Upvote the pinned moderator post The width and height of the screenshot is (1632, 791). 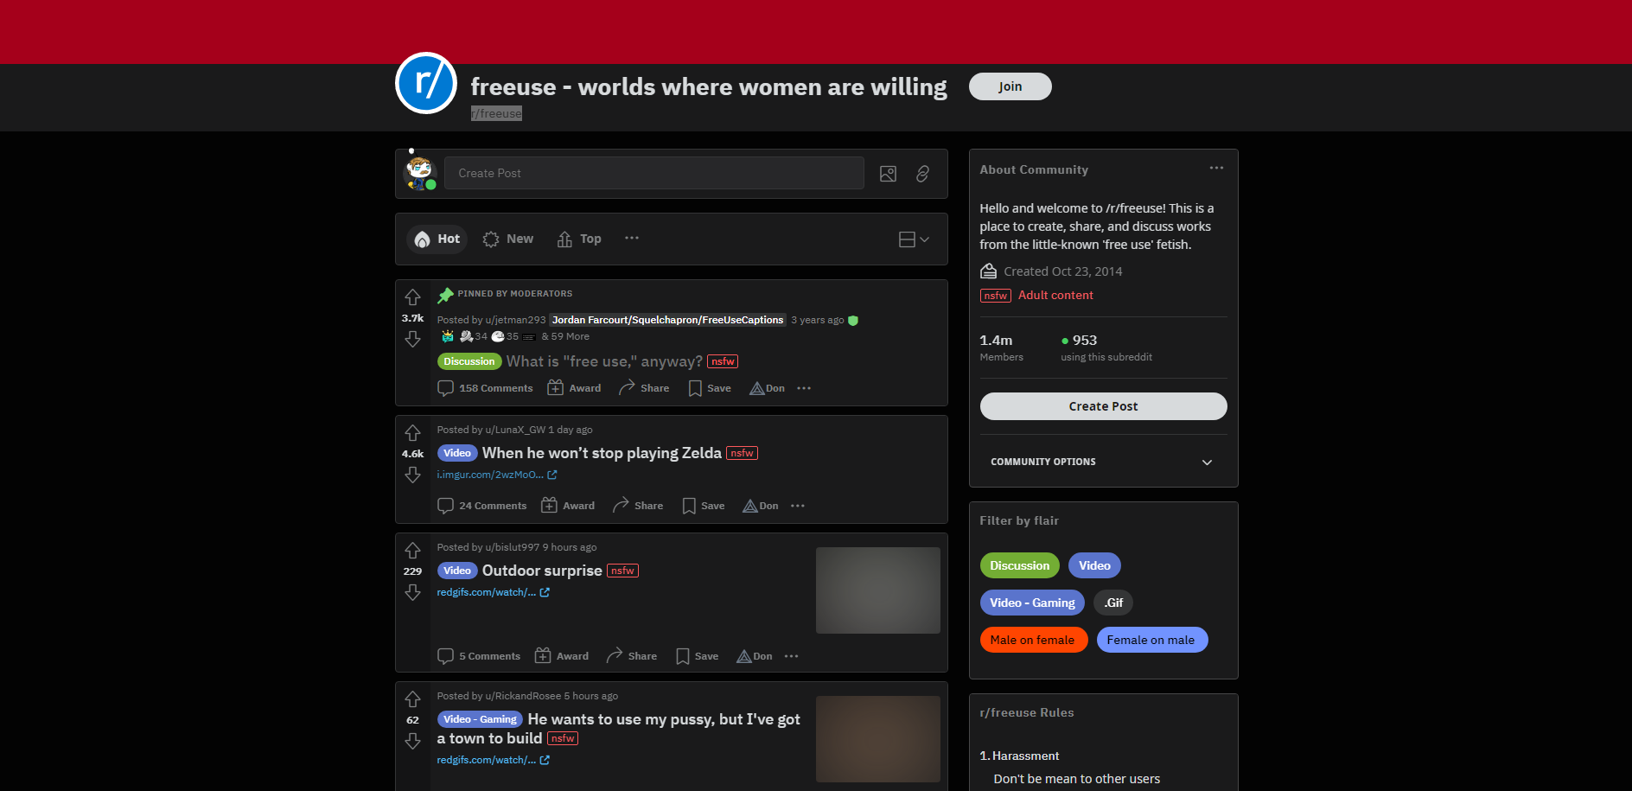pyautogui.click(x=412, y=297)
